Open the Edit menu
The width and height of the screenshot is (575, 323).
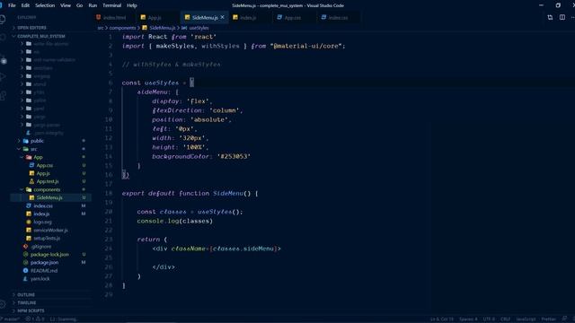(25, 5)
